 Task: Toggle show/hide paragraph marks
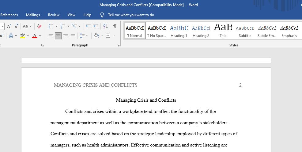tap(115, 26)
